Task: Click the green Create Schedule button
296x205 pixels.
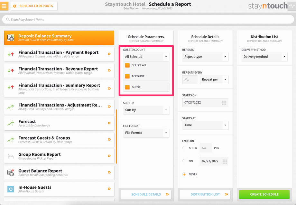Action: point(264,194)
